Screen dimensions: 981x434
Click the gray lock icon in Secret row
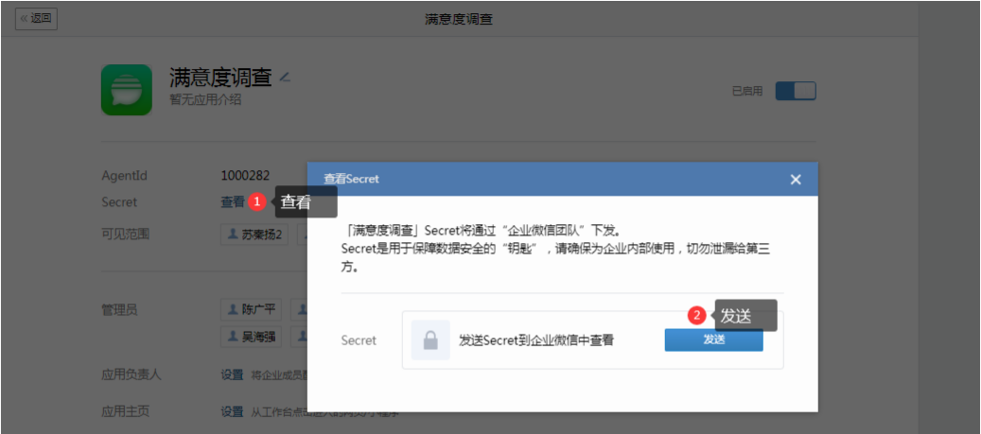429,339
